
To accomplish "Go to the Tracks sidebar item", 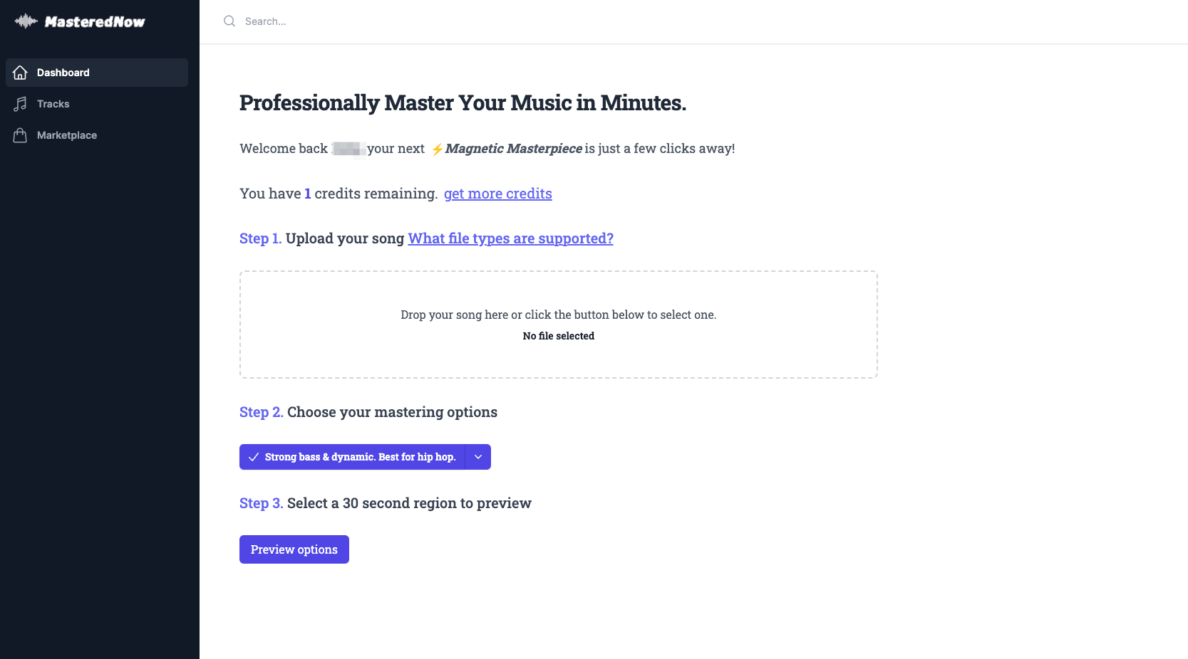I will [x=53, y=104].
